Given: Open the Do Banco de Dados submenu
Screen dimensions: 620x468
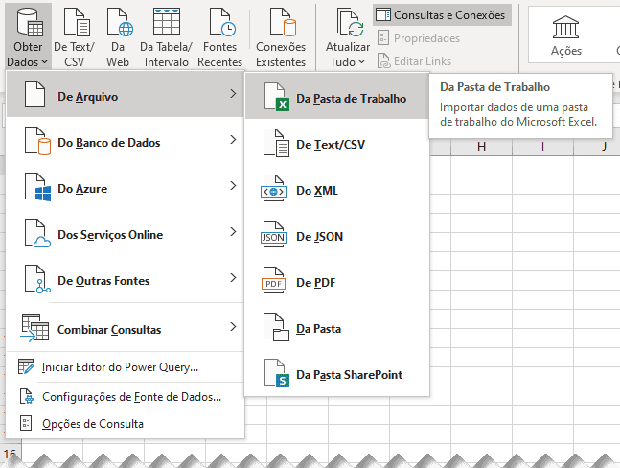Looking at the screenshot, I should click(x=125, y=142).
